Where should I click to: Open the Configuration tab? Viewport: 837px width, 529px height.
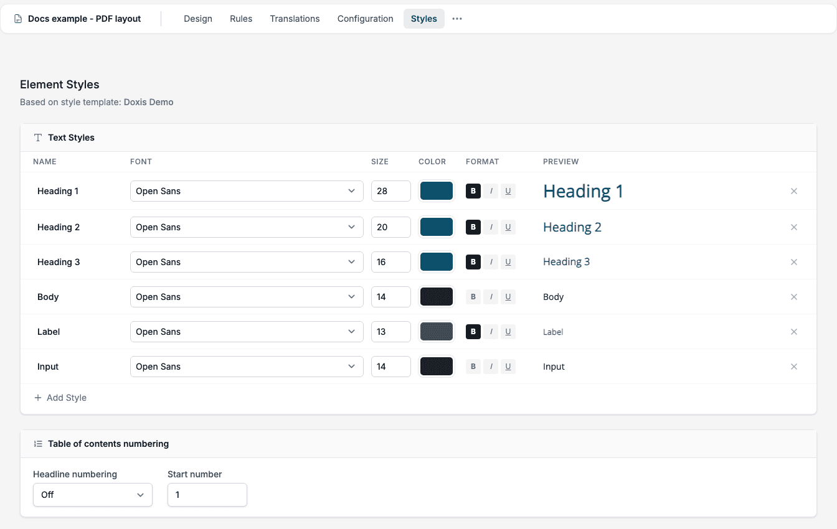coord(366,19)
